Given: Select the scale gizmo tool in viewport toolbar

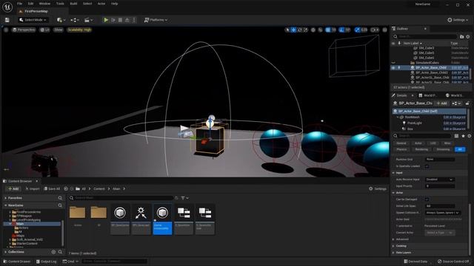Looking at the screenshot, I should coord(306,30).
